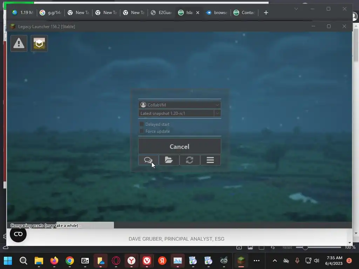Cancel the game launch
Viewport: 359px width, 269px height.
(x=179, y=146)
